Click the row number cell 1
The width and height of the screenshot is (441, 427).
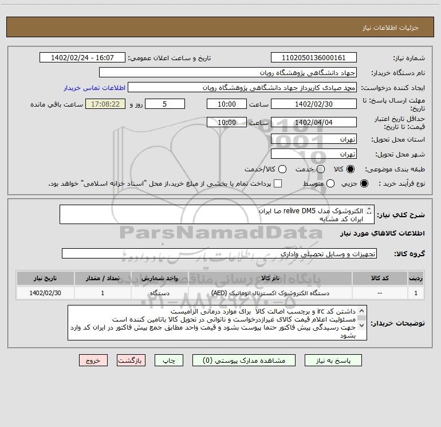click(x=416, y=293)
